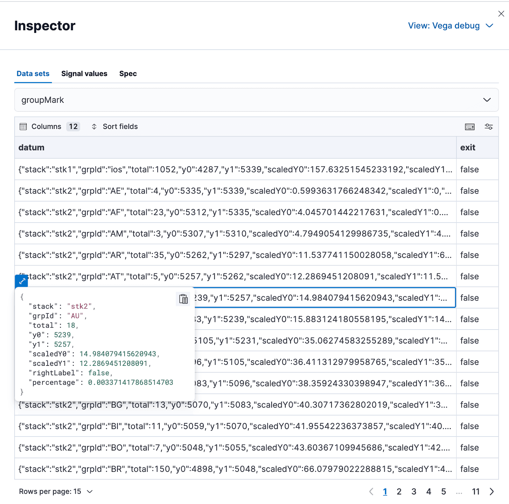
Task: Click the Columns count badge showing 12
Action: click(73, 126)
